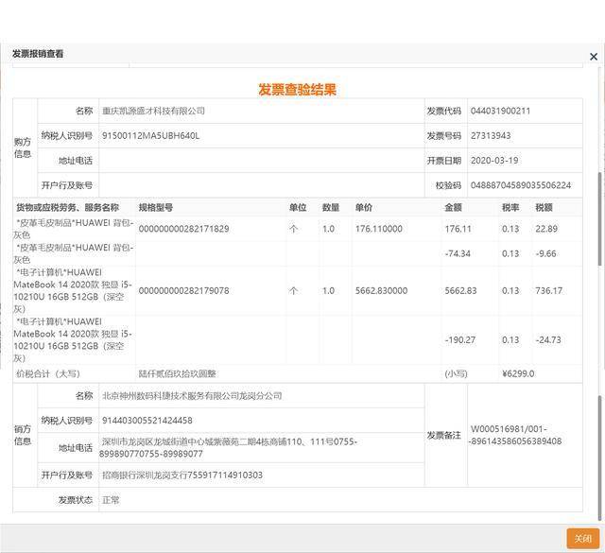Image resolution: width=605 pixels, height=553 pixels.
Task: Click the inner table vertical scrollbar thumb
Action: (599, 219)
